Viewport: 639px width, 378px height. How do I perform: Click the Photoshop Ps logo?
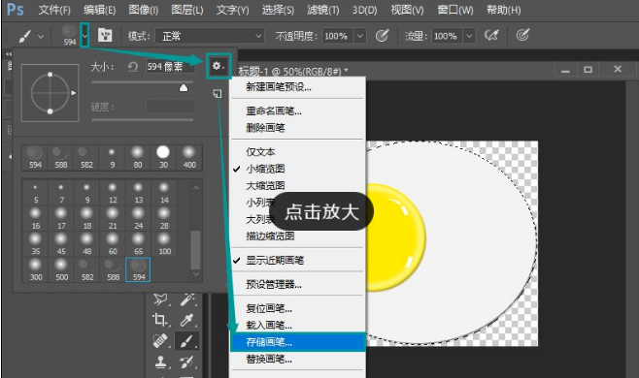tap(16, 10)
